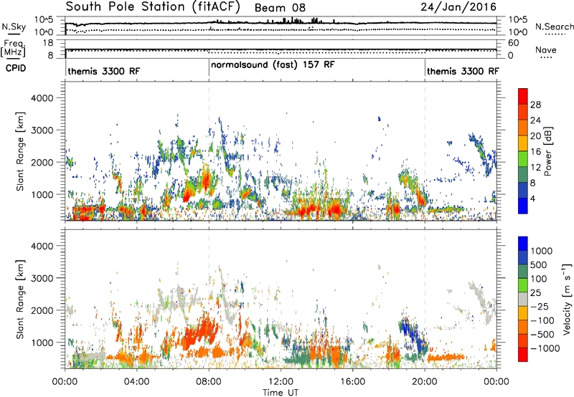Click the 'Power [dB]' colorbar label
This screenshot has height=397, width=574.
pos(548,151)
